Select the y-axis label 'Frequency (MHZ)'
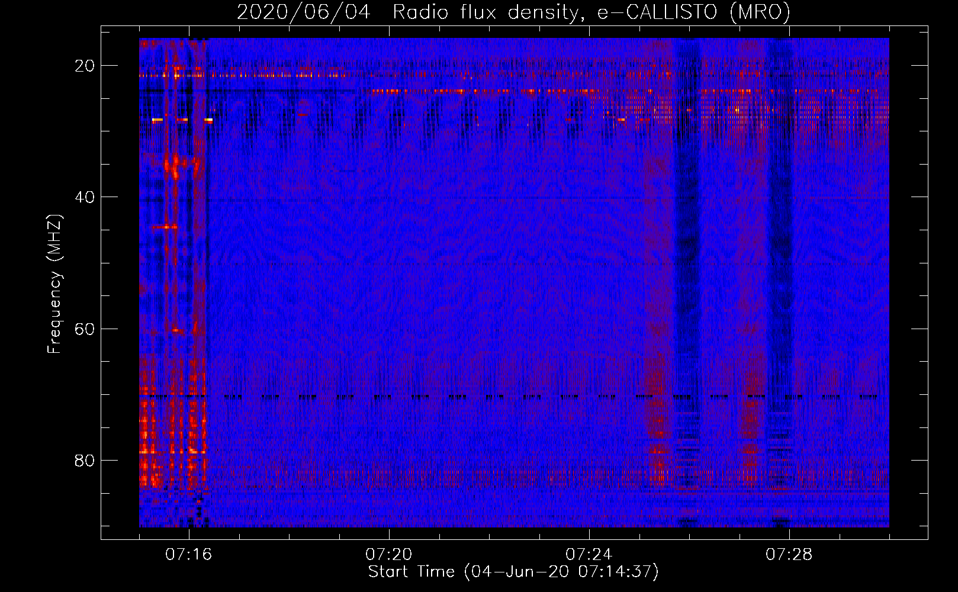The height and width of the screenshot is (592, 958). 54,284
